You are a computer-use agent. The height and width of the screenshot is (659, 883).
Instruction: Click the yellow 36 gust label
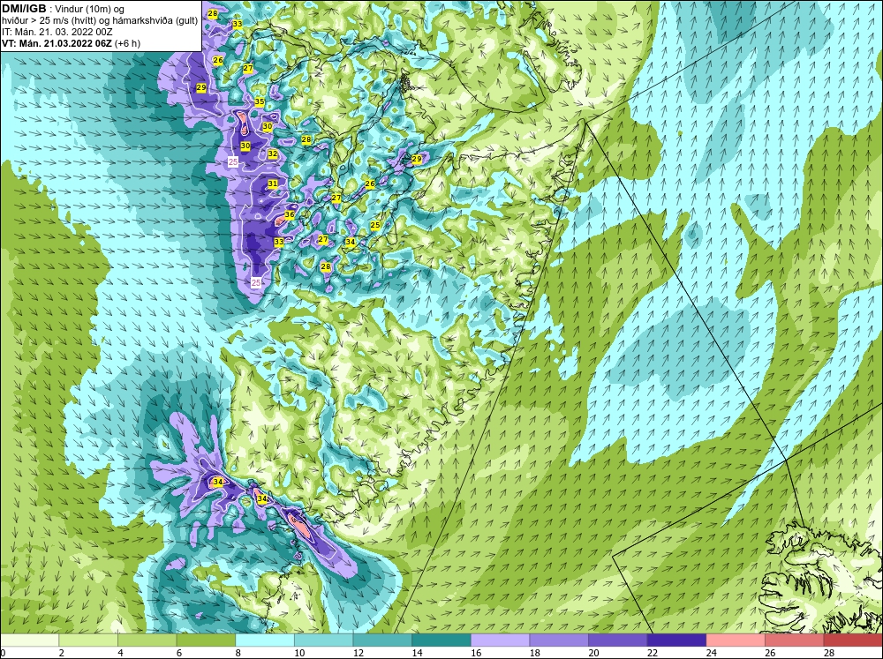click(x=290, y=214)
